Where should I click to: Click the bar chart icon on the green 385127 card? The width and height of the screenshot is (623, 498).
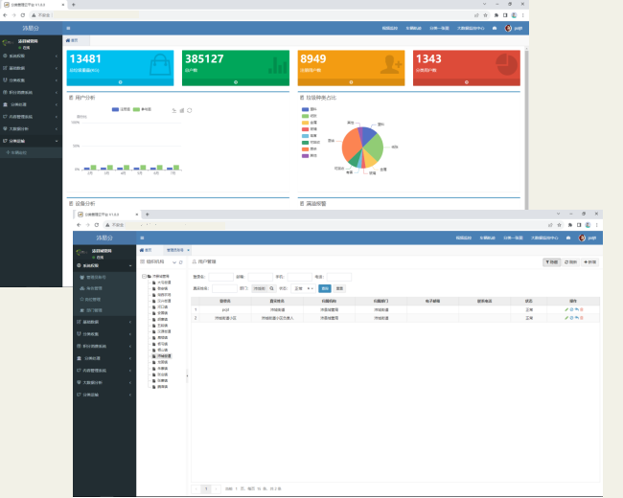point(279,65)
